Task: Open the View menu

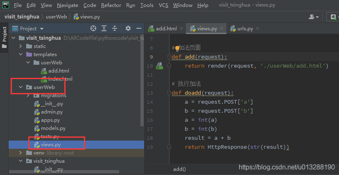Action: [47, 5]
